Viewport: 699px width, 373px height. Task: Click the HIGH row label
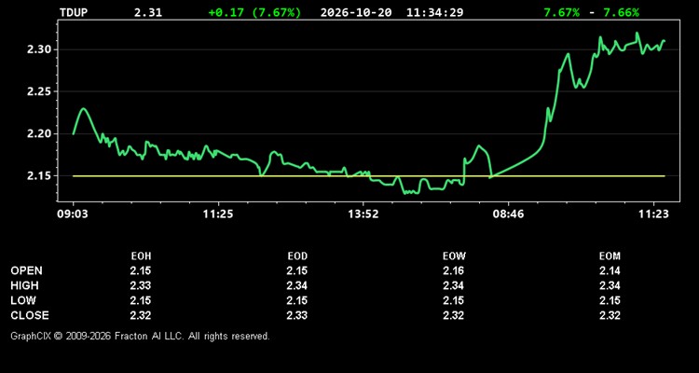[24, 285]
